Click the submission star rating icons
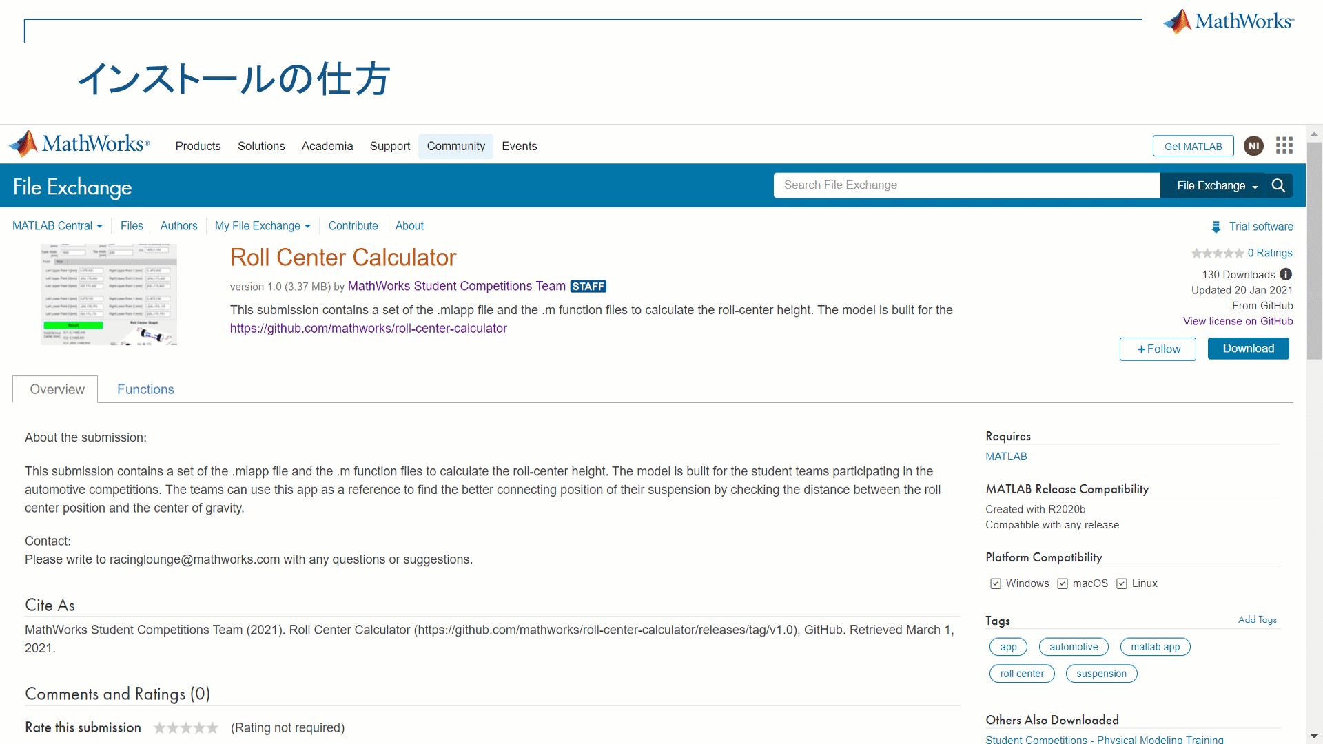Viewport: 1323px width, 744px height. click(1217, 254)
